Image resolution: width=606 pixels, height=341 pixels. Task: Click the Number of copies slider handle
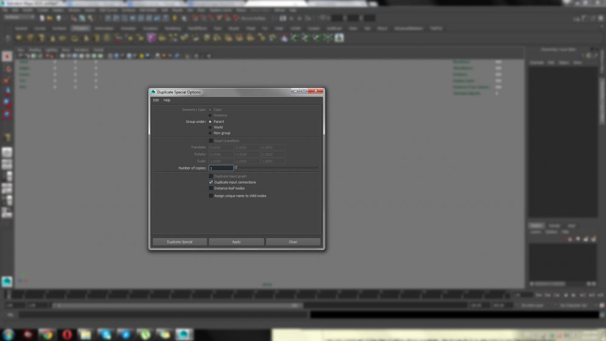pyautogui.click(x=236, y=168)
